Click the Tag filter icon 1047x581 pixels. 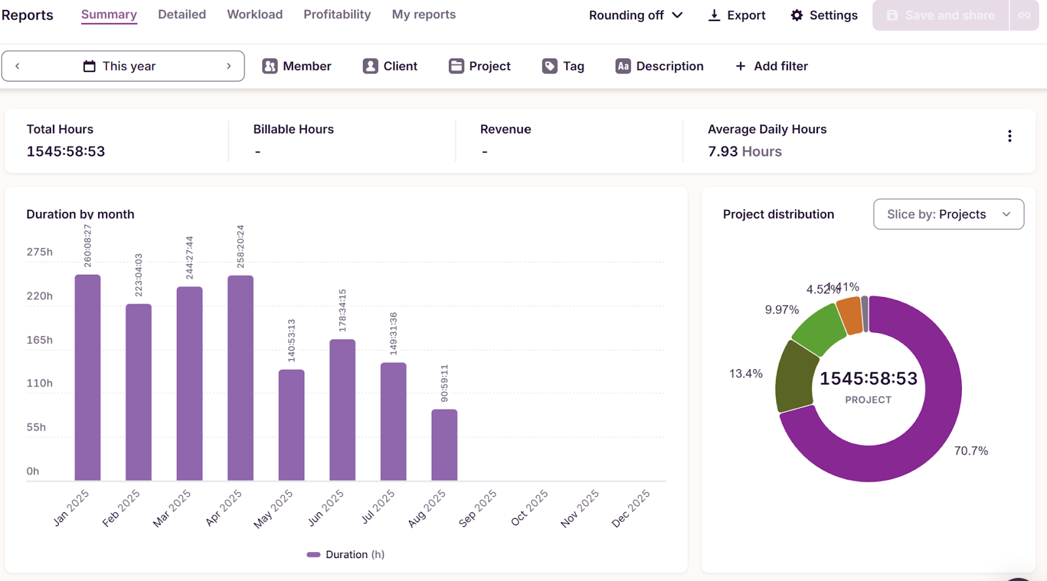click(x=550, y=66)
